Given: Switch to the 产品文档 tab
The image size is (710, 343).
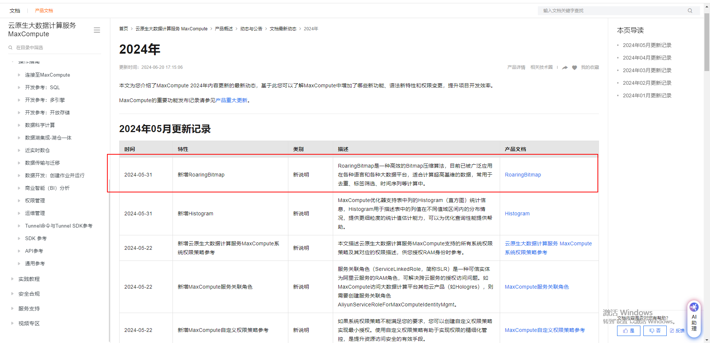Looking at the screenshot, I should [44, 11].
